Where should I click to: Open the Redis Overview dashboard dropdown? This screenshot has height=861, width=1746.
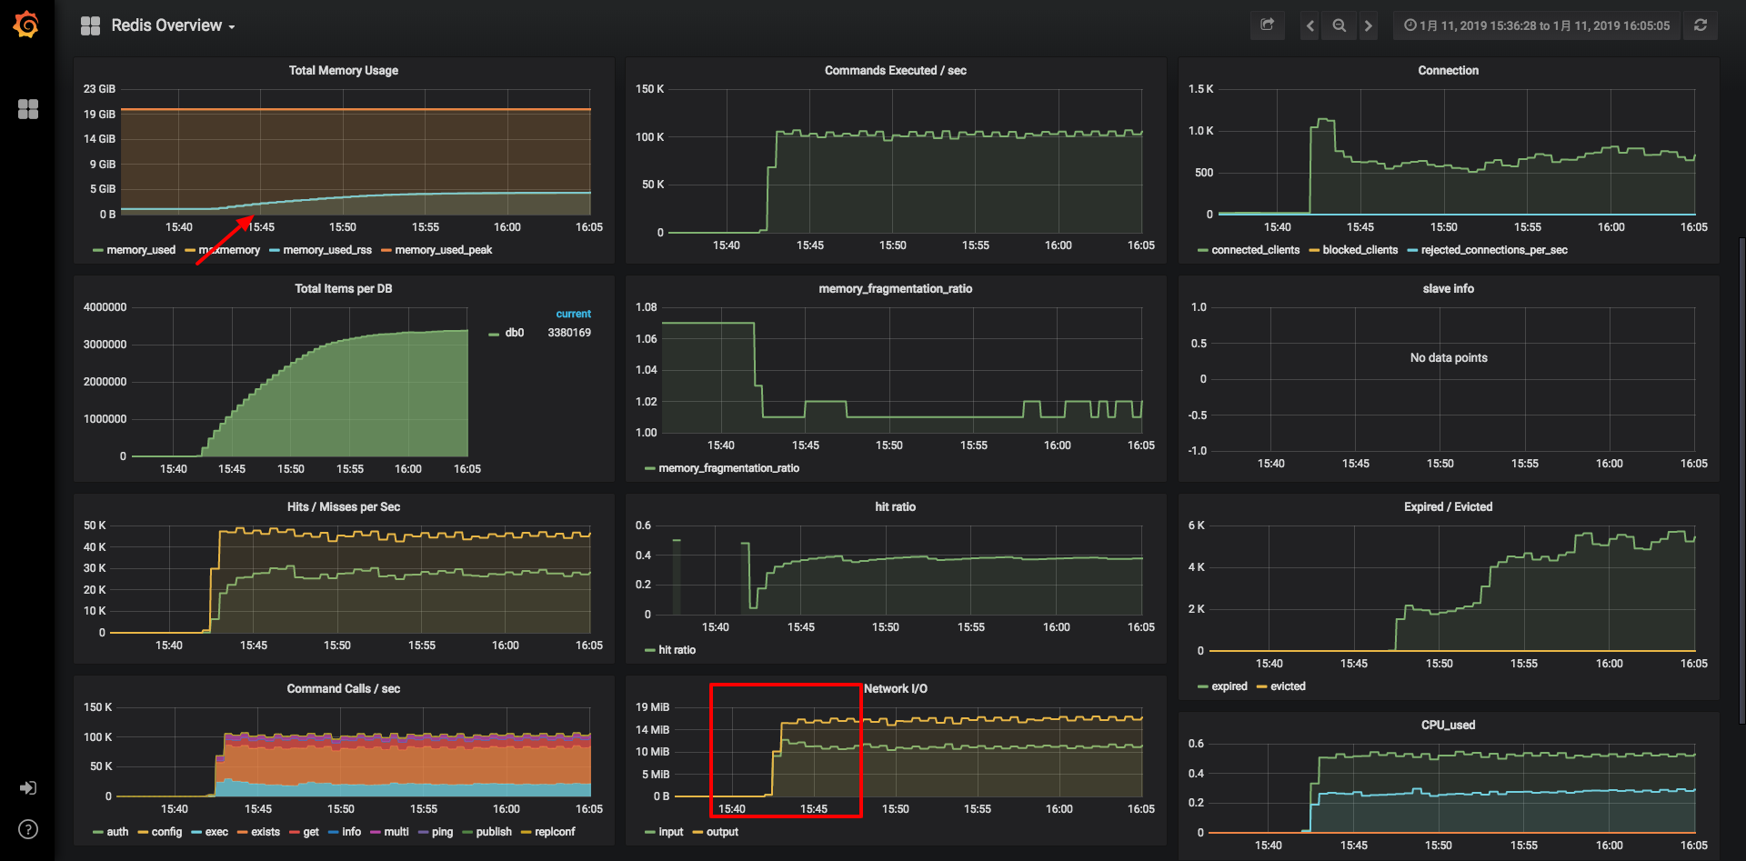(173, 25)
